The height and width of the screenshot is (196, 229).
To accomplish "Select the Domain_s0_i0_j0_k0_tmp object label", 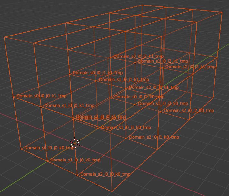I will click(x=49, y=148).
